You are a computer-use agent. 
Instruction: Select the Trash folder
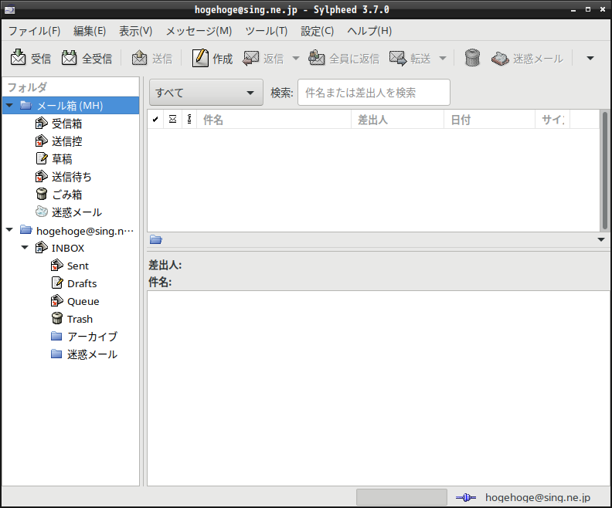coord(80,319)
